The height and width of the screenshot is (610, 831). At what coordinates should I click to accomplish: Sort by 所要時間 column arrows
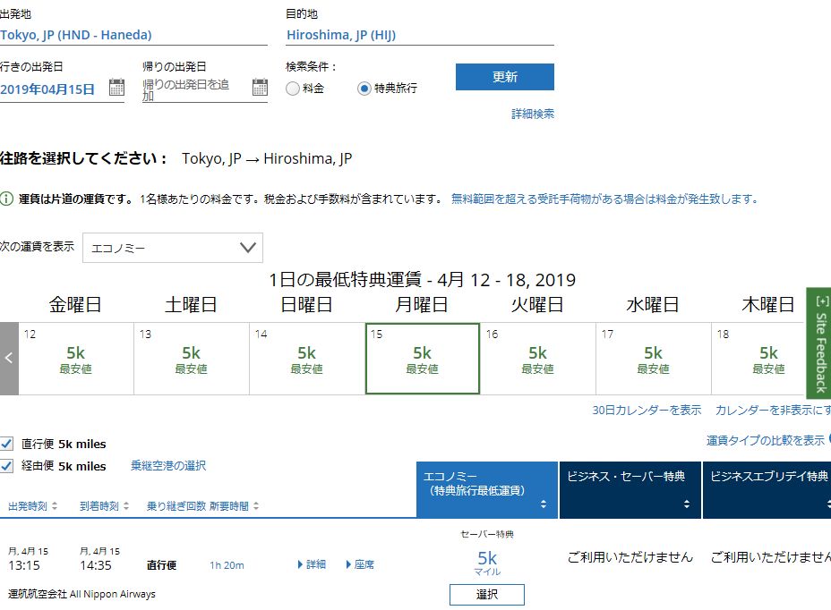tap(256, 506)
